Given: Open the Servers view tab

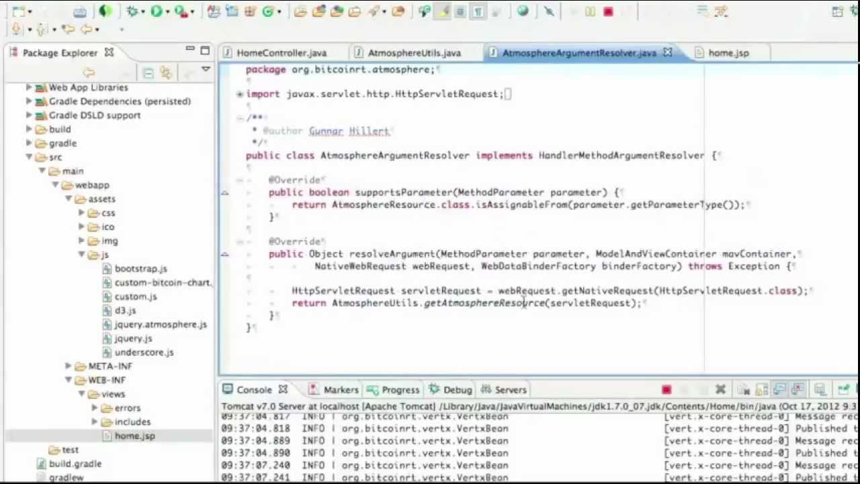Looking at the screenshot, I should coord(503,390).
